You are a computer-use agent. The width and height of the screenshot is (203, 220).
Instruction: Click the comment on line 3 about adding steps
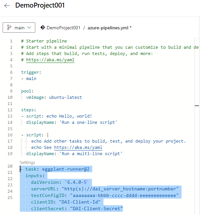87,54
